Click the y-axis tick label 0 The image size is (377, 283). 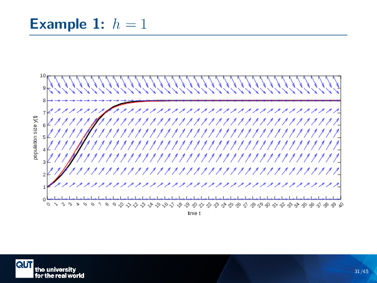click(x=44, y=199)
